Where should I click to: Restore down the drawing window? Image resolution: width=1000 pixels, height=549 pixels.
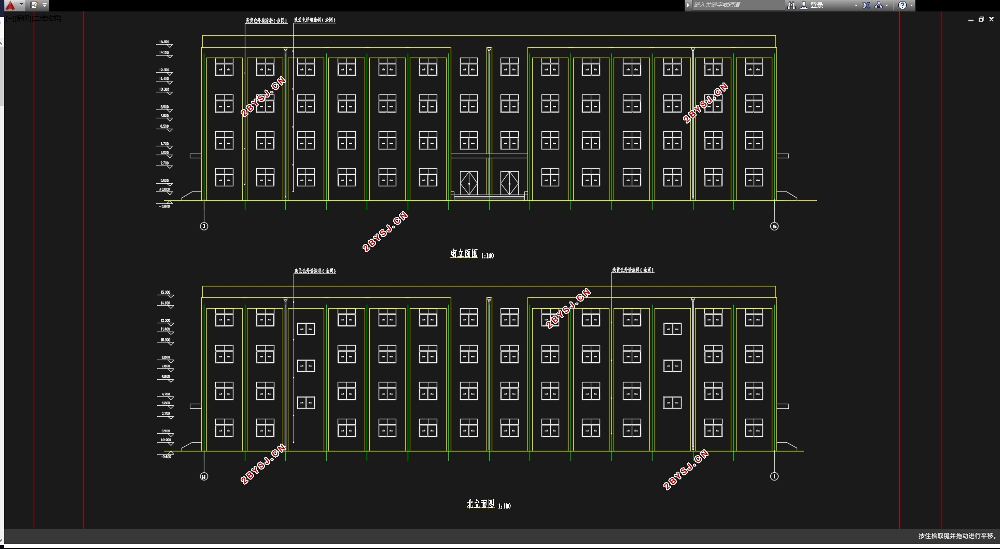coord(981,19)
